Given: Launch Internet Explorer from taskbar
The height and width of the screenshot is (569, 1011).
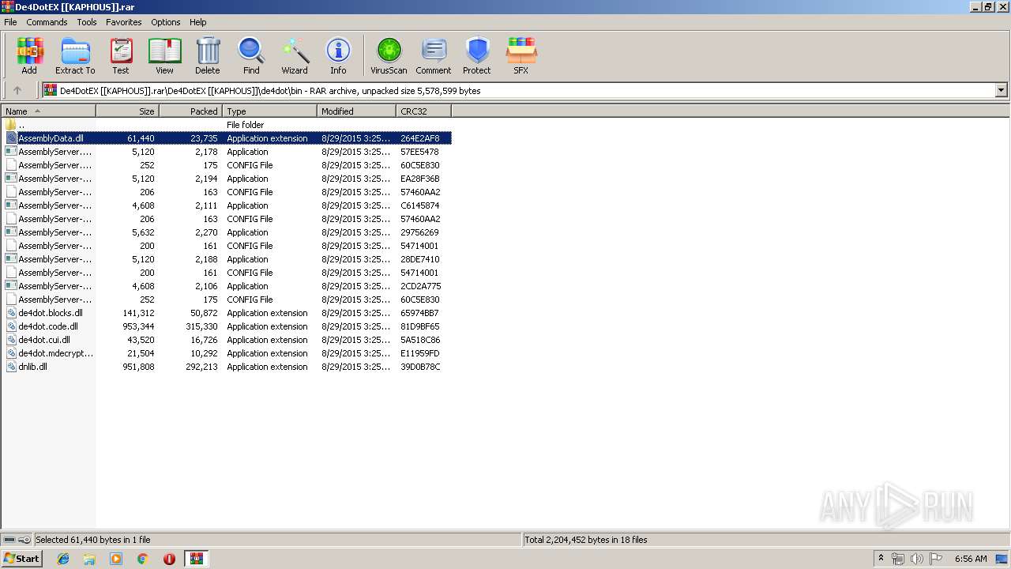Looking at the screenshot, I should [x=63, y=559].
